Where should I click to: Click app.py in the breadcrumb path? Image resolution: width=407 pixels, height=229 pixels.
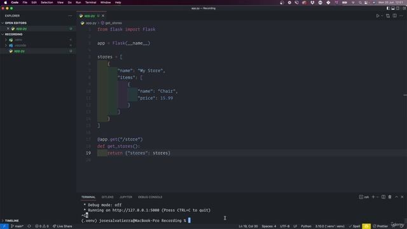click(x=91, y=23)
